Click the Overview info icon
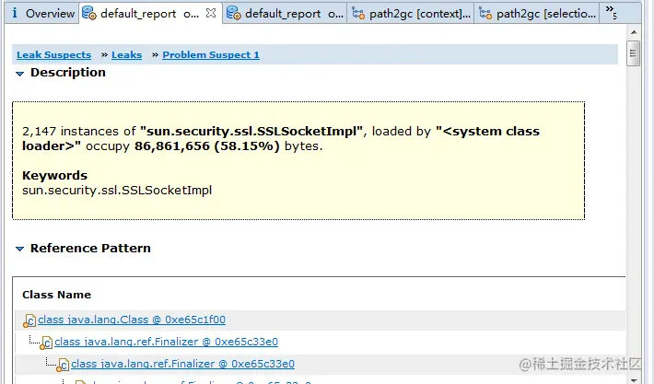This screenshot has height=384, width=654. (x=15, y=13)
